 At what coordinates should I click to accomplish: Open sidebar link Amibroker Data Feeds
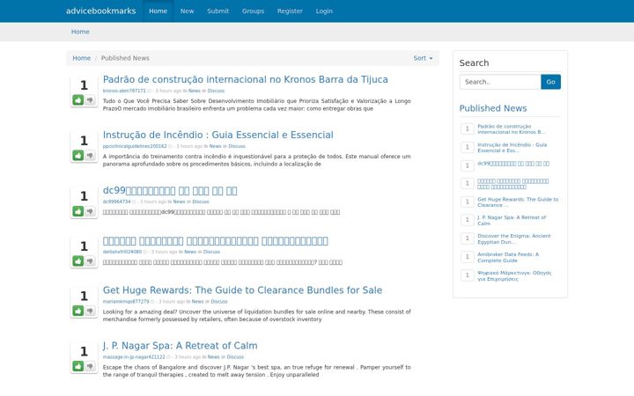(x=508, y=257)
